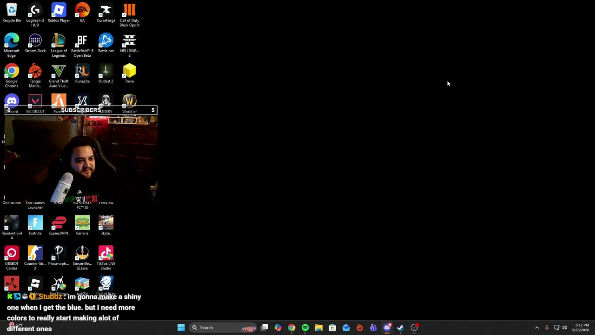Open Microsoft Edge desktop shortcut
This screenshot has width=595, height=335.
12,46
